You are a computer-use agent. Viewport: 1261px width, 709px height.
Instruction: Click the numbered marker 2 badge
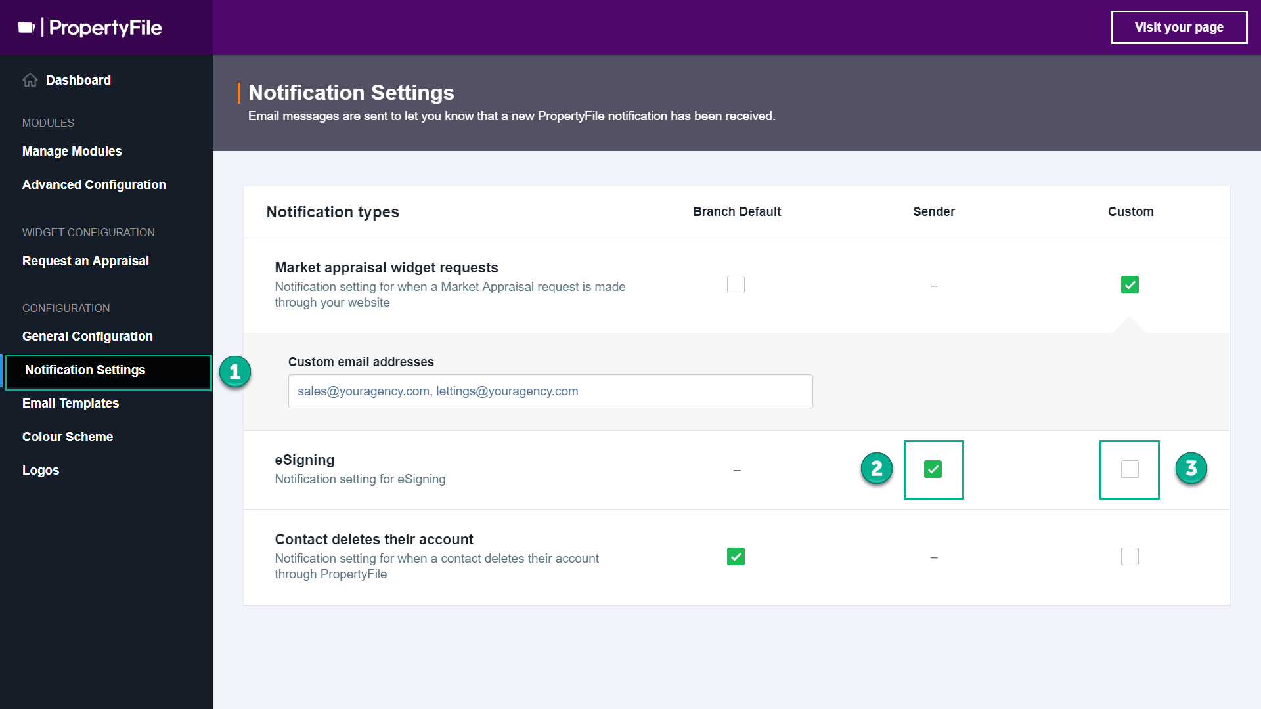[877, 469]
